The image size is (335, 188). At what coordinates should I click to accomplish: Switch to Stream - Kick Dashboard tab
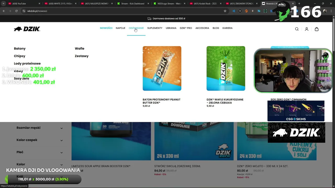[133, 3]
